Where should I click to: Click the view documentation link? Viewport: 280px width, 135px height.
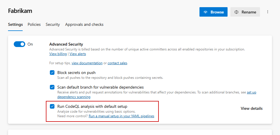pos(87,63)
